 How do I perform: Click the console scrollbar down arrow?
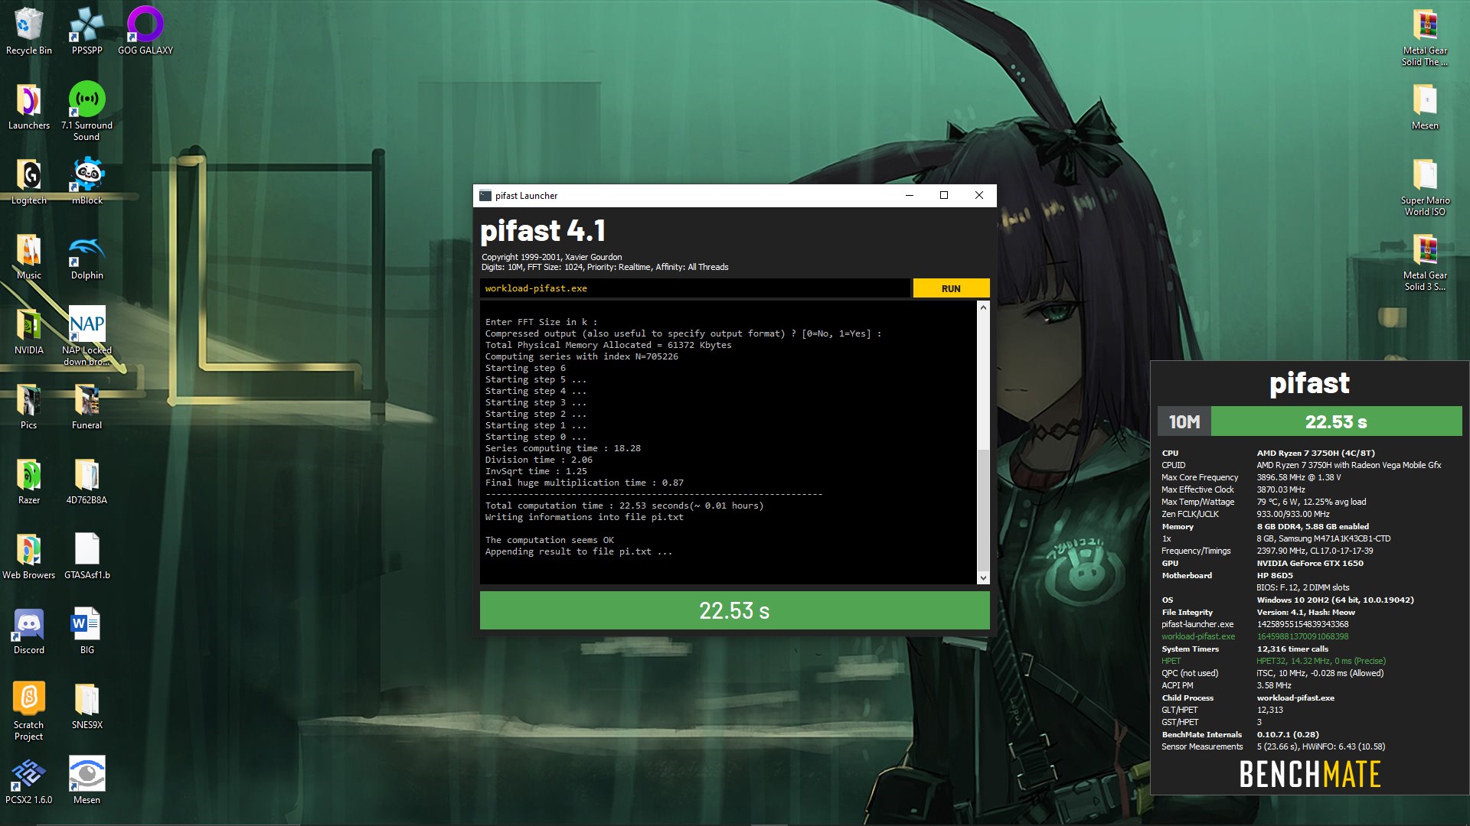click(983, 578)
